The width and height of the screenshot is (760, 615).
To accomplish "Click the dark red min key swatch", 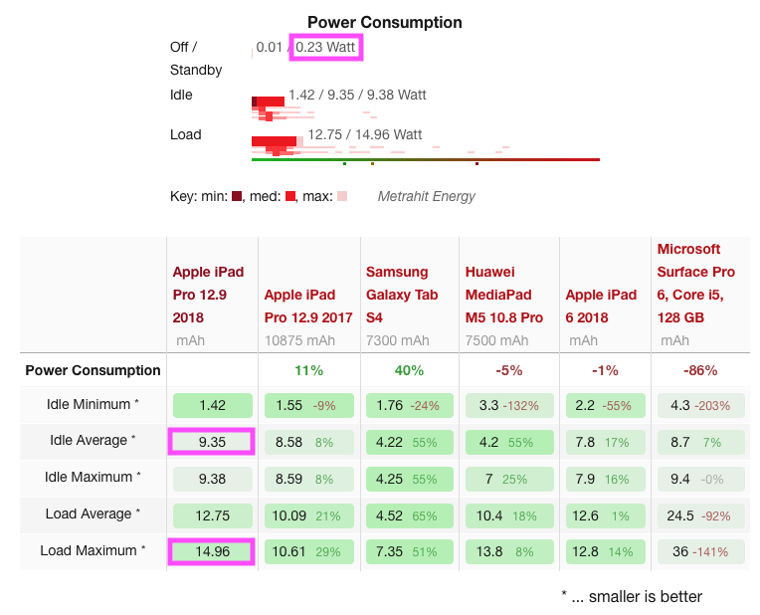I will (237, 196).
